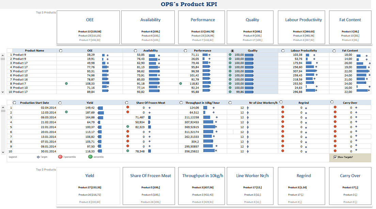Image resolution: width=376 pixels, height=209 pixels.
Task: Select the OEE column radio button
Action: pos(61,50)
